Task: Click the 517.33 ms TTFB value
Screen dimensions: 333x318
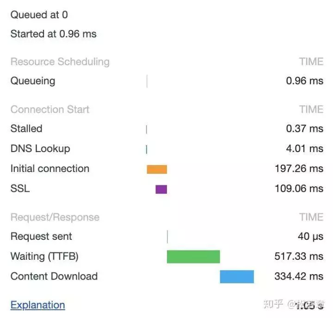Action: click(299, 257)
